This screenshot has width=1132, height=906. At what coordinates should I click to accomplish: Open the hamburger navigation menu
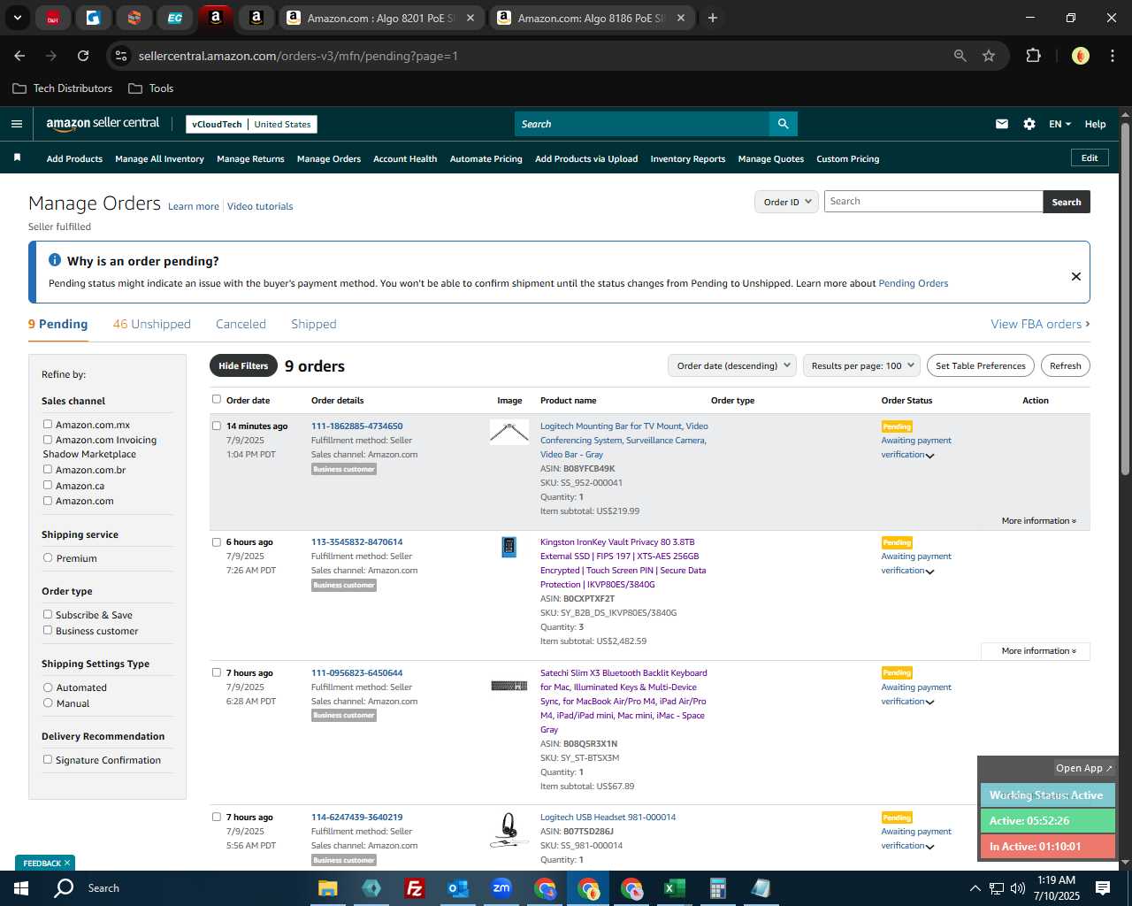16,124
